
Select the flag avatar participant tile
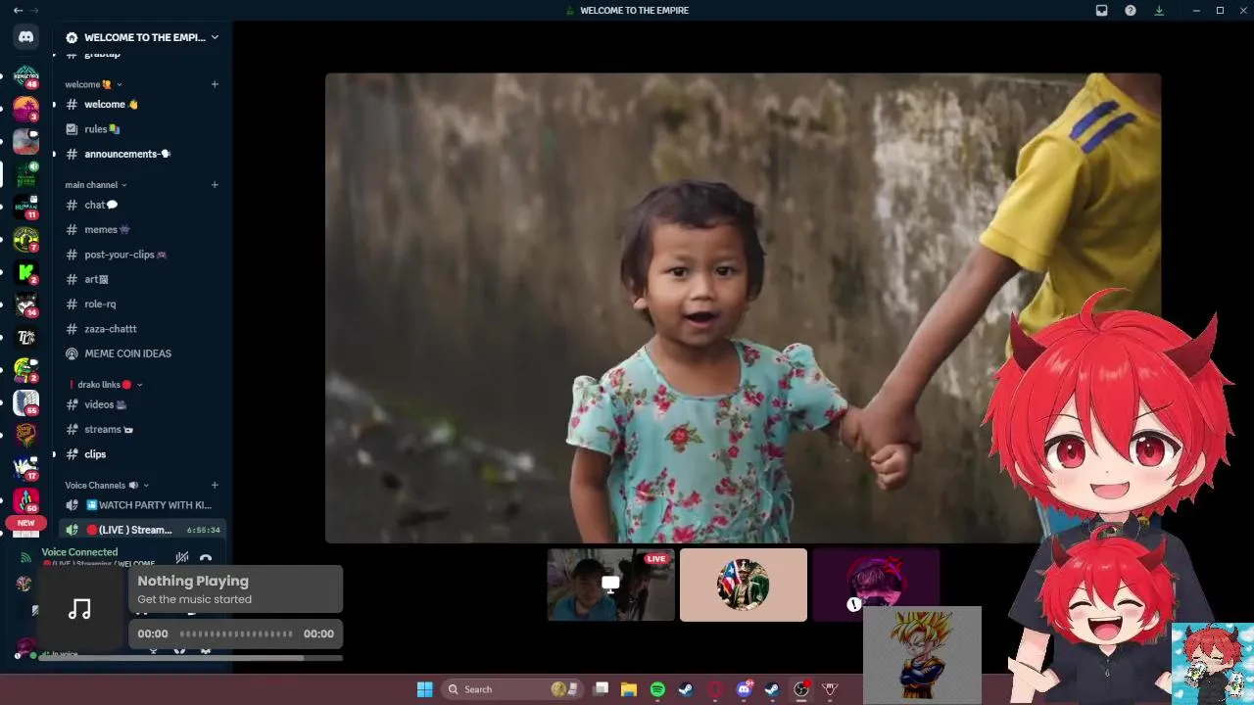pos(744,585)
